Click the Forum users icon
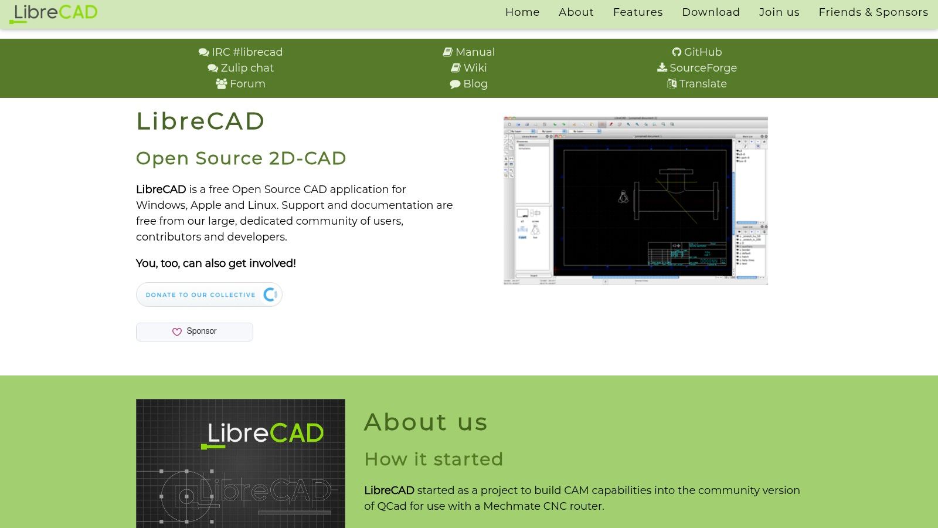 tap(221, 84)
